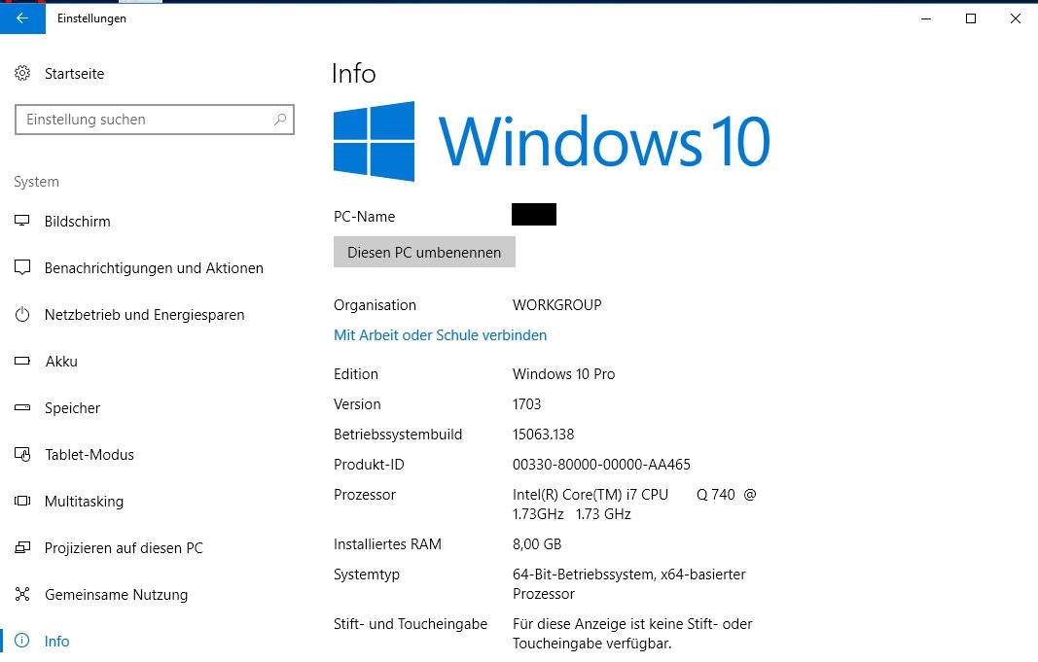Click the Projizieren auf diesen PC icon

tap(22, 547)
